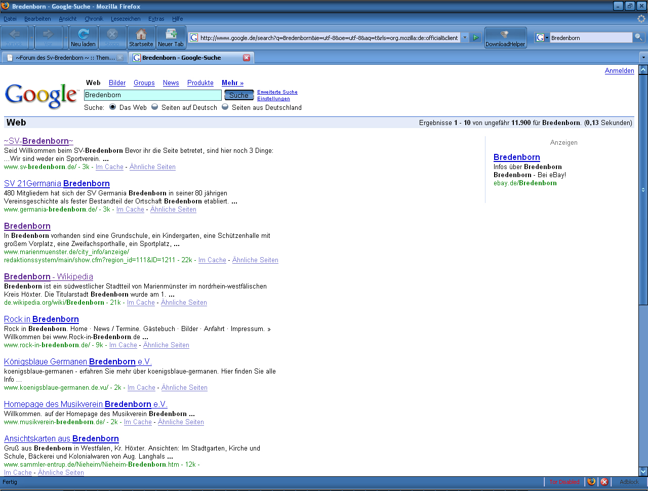Switch to Bredenborn - Google-Suche tab

190,58
